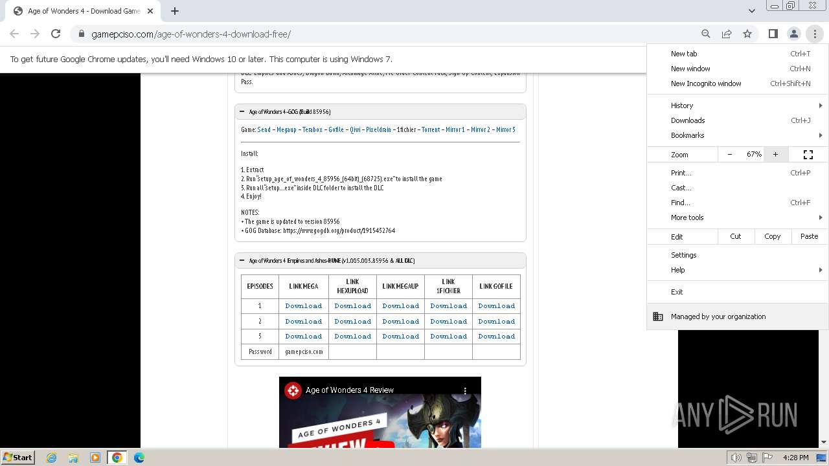Click the taskbar clock
The height and width of the screenshot is (466, 829).
[x=795, y=458]
